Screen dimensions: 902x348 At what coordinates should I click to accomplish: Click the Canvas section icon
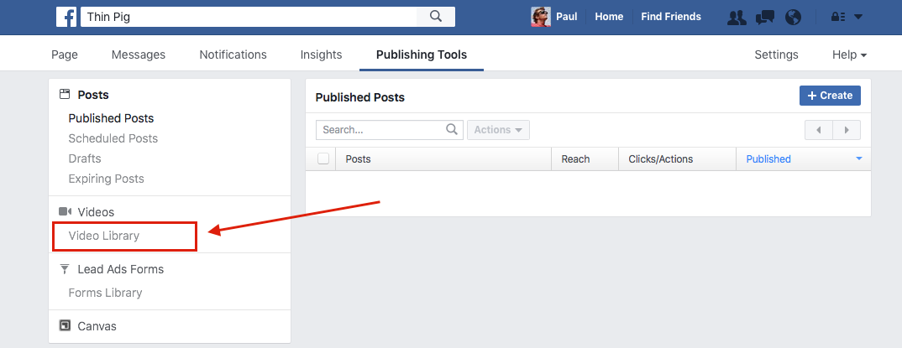[65, 325]
